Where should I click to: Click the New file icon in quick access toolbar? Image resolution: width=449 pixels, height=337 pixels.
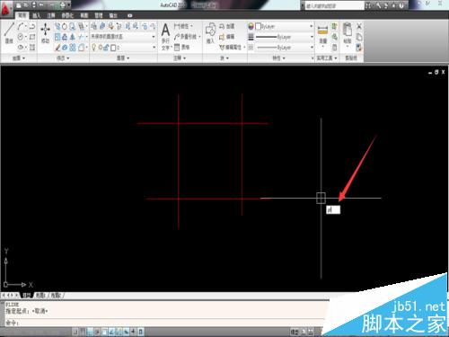pyautogui.click(x=19, y=5)
